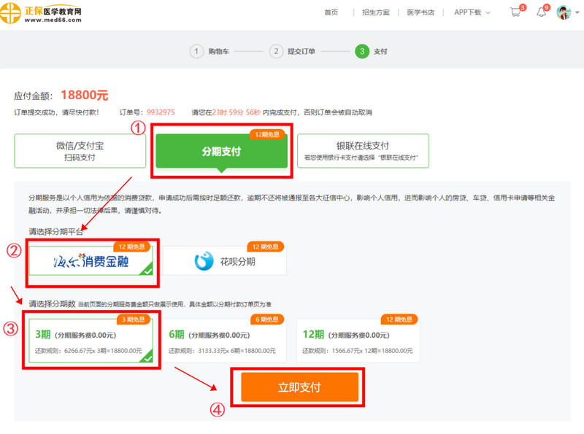Viewport: 584px width, 434px height.
Task: Click step 2 提交订单 circle in progress bar
Action: pyautogui.click(x=276, y=52)
